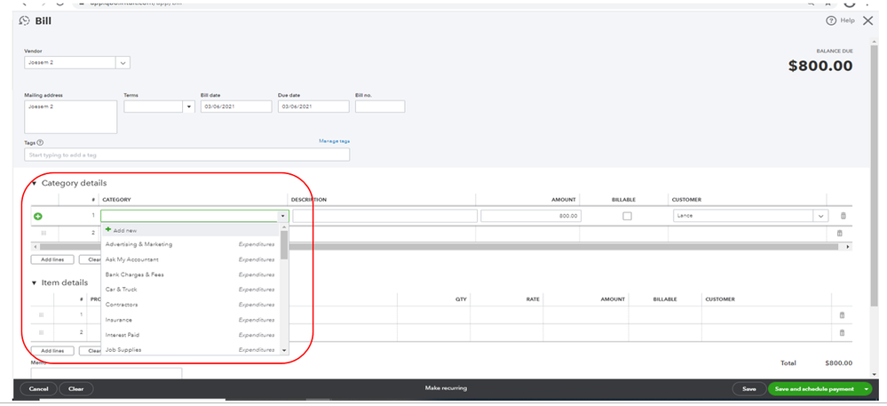Viewport: 887px width, 406px height.
Task: Click Save and schedule payment button
Action: tap(814, 389)
